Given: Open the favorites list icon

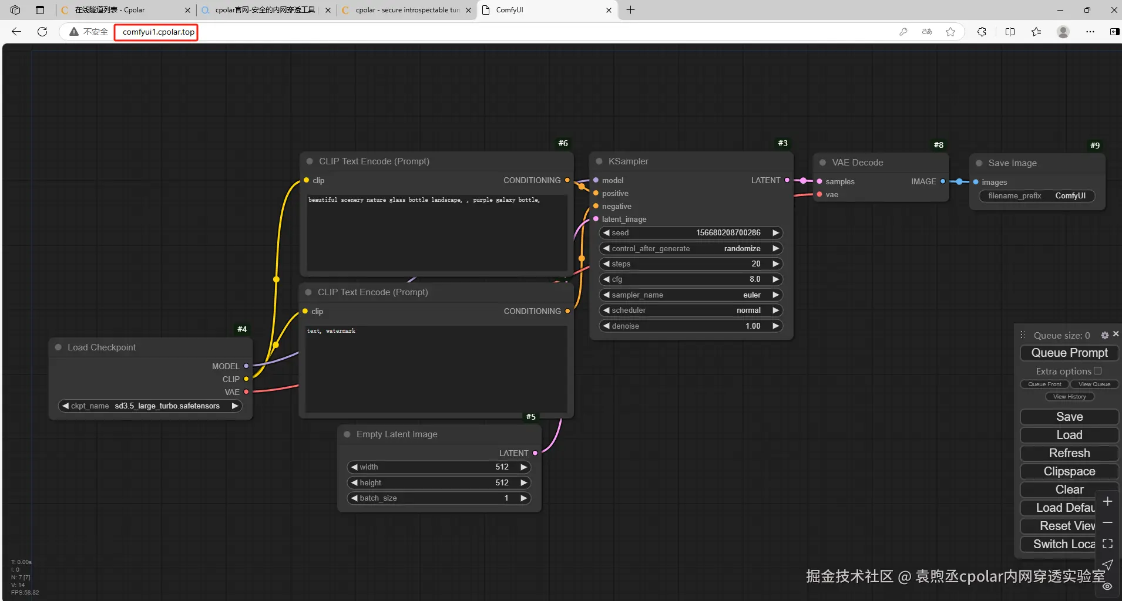Looking at the screenshot, I should point(1036,32).
